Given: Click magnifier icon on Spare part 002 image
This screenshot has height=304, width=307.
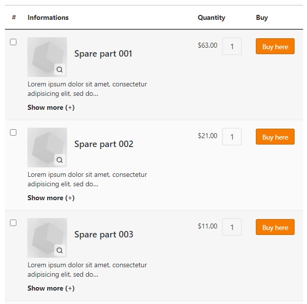Looking at the screenshot, I should click(x=60, y=160).
